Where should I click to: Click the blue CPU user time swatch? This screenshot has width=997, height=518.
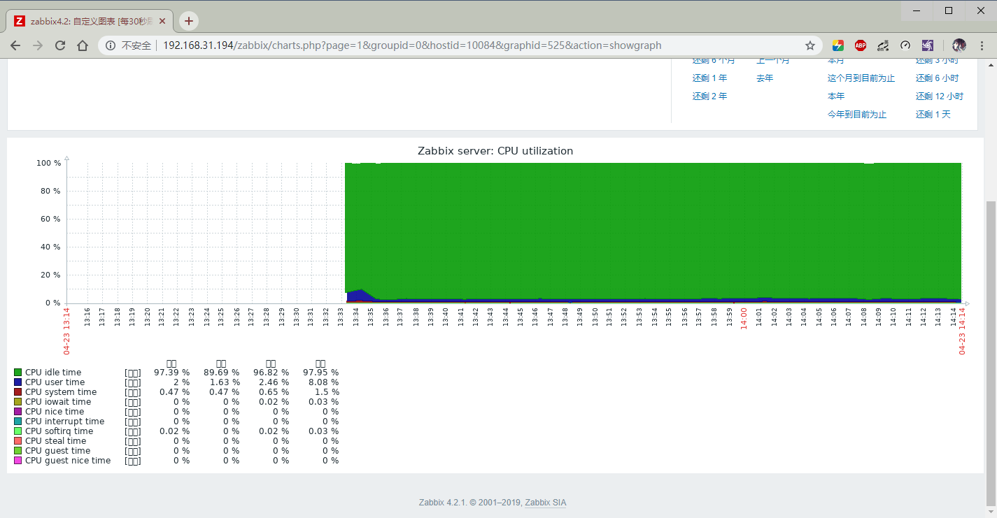click(x=17, y=382)
